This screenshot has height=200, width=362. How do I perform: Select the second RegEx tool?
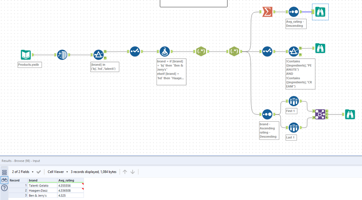pos(234,51)
